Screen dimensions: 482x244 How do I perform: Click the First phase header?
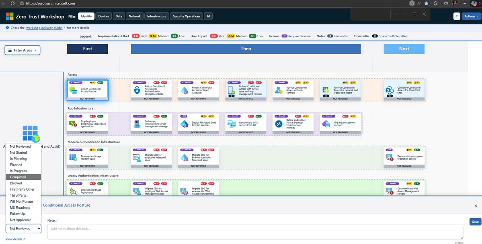coord(87,49)
